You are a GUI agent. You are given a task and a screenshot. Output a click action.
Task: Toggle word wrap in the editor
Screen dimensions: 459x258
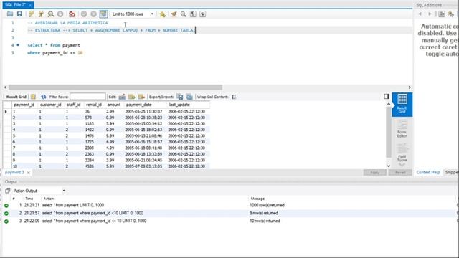point(202,14)
